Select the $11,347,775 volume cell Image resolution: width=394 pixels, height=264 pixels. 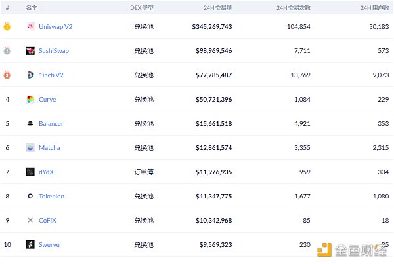pos(214,197)
